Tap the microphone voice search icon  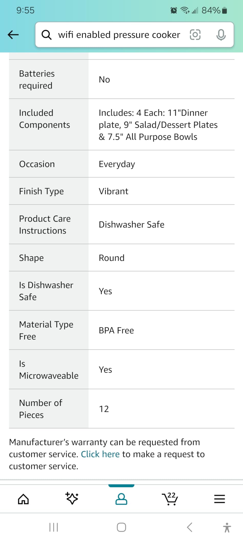coord(221,35)
